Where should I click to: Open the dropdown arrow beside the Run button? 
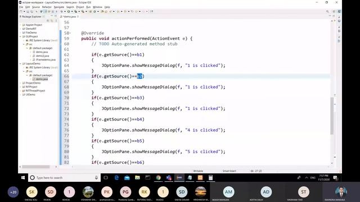click(x=71, y=11)
